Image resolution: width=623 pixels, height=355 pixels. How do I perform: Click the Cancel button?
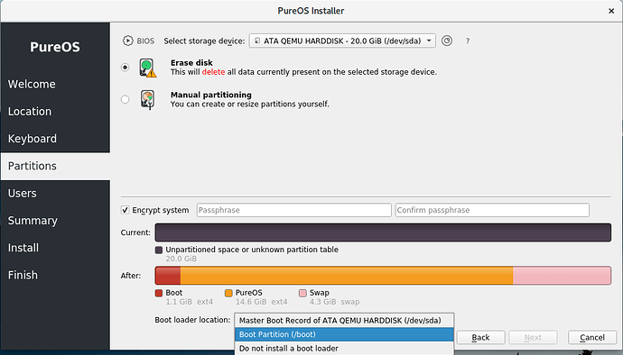(592, 338)
